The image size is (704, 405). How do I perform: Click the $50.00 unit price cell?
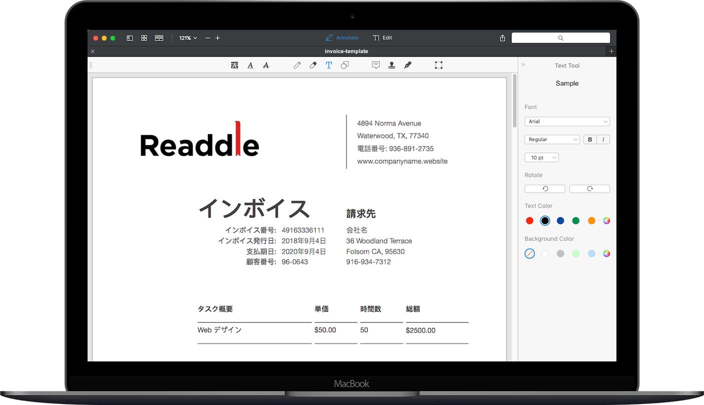(x=325, y=330)
